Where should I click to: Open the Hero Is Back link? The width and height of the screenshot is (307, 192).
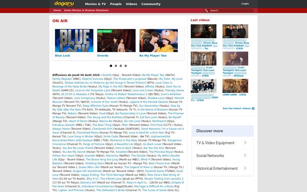tap(123, 148)
